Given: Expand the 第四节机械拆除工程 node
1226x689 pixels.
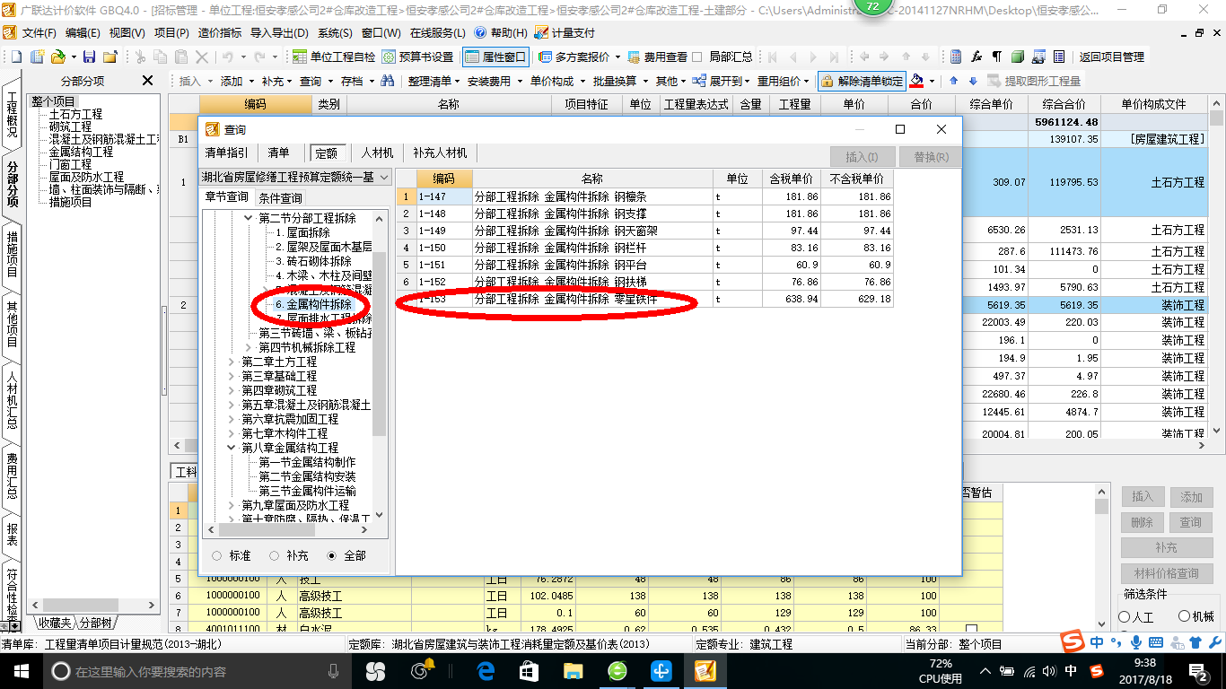Looking at the screenshot, I should pos(250,347).
